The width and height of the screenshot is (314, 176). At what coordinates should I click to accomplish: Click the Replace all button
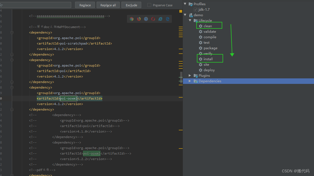[108, 5]
